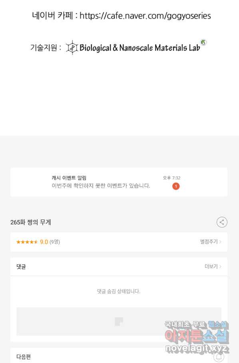Expand the chevron next to 별점주기
239x363 pixels.
(220, 242)
